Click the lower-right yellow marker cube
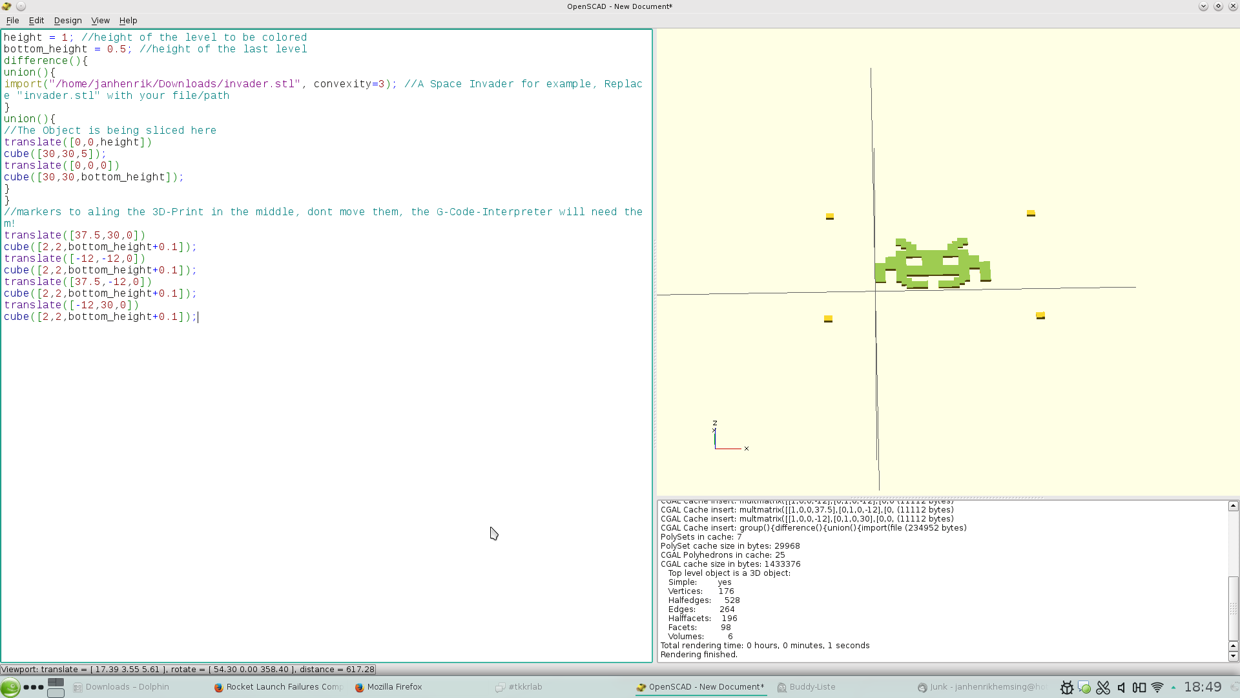Screen dimensions: 1240x698 coord(1040,316)
